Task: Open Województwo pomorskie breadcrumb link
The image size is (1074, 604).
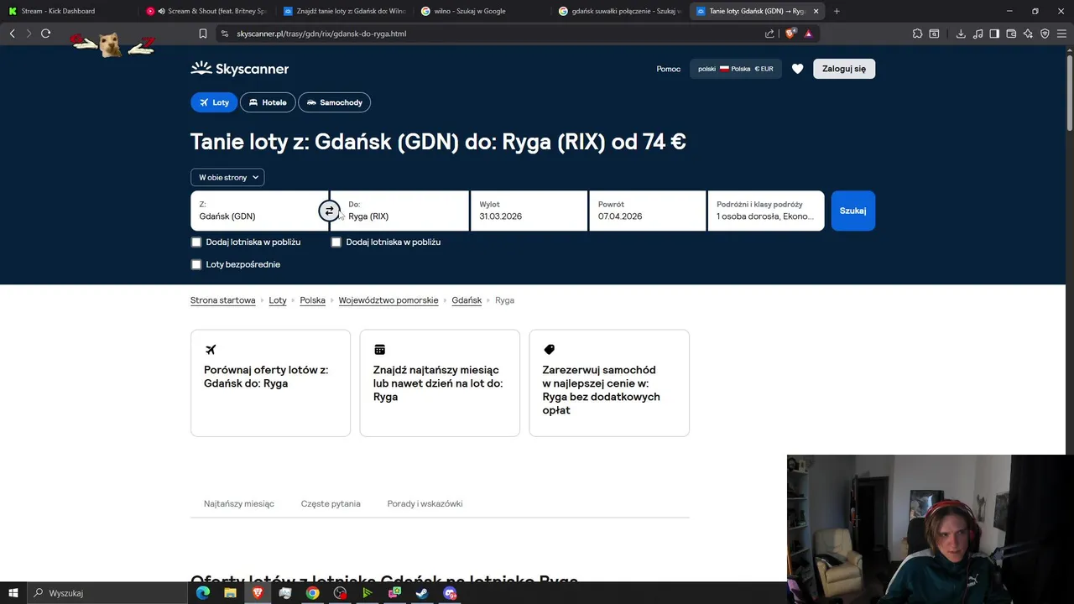Action: (388, 300)
